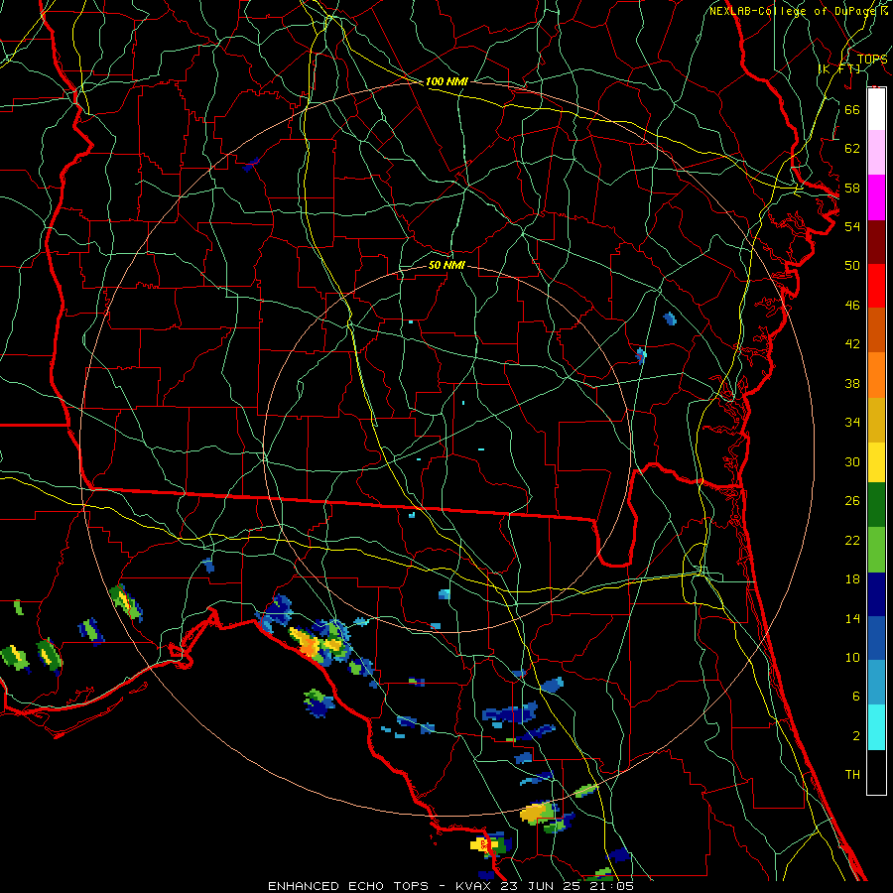Click the '100 NMI' range ring label

[x=446, y=81]
